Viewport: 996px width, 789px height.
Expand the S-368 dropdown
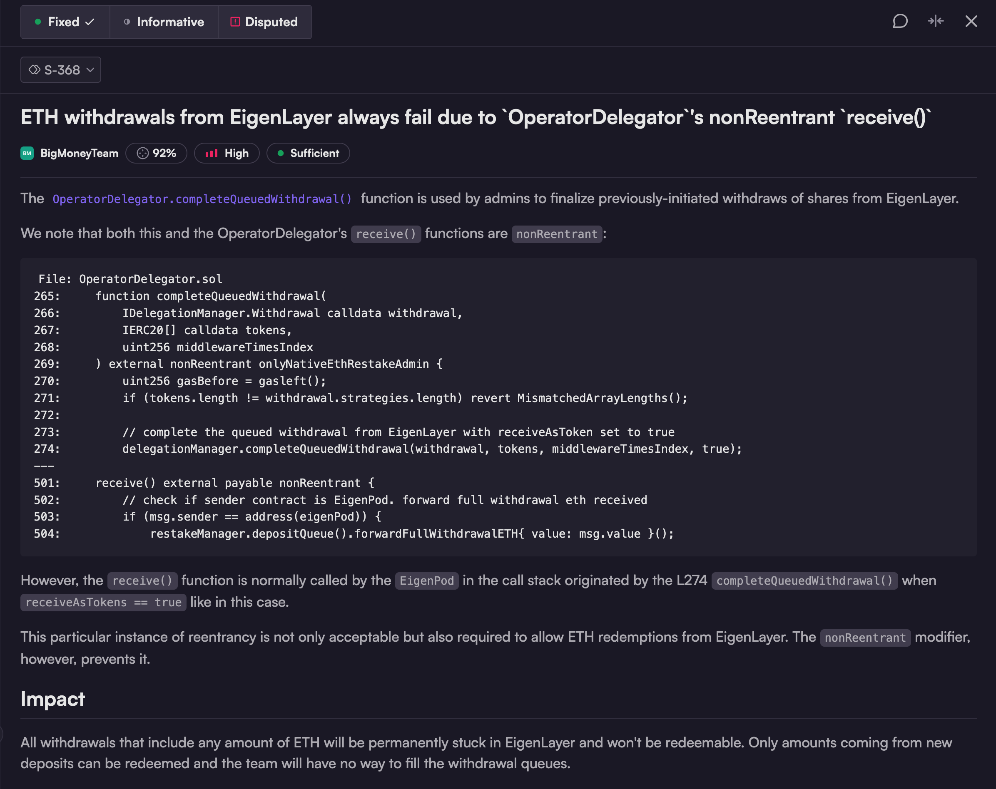(x=90, y=70)
